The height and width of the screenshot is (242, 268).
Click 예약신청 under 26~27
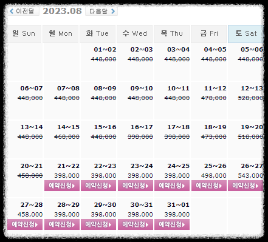point(246,186)
